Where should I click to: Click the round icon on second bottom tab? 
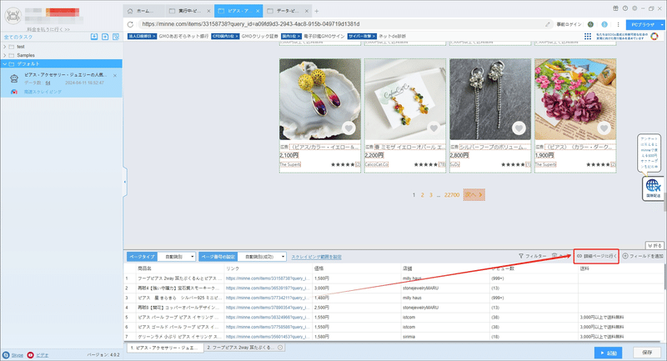(280, 348)
